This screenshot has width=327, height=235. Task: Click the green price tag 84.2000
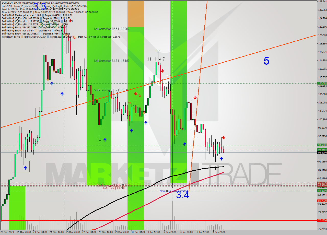tap(322, 191)
